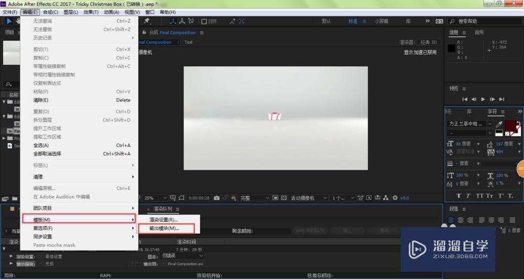Open the 仅错误 log dropdown
This screenshot has width=524, height=279.
coord(182,256)
